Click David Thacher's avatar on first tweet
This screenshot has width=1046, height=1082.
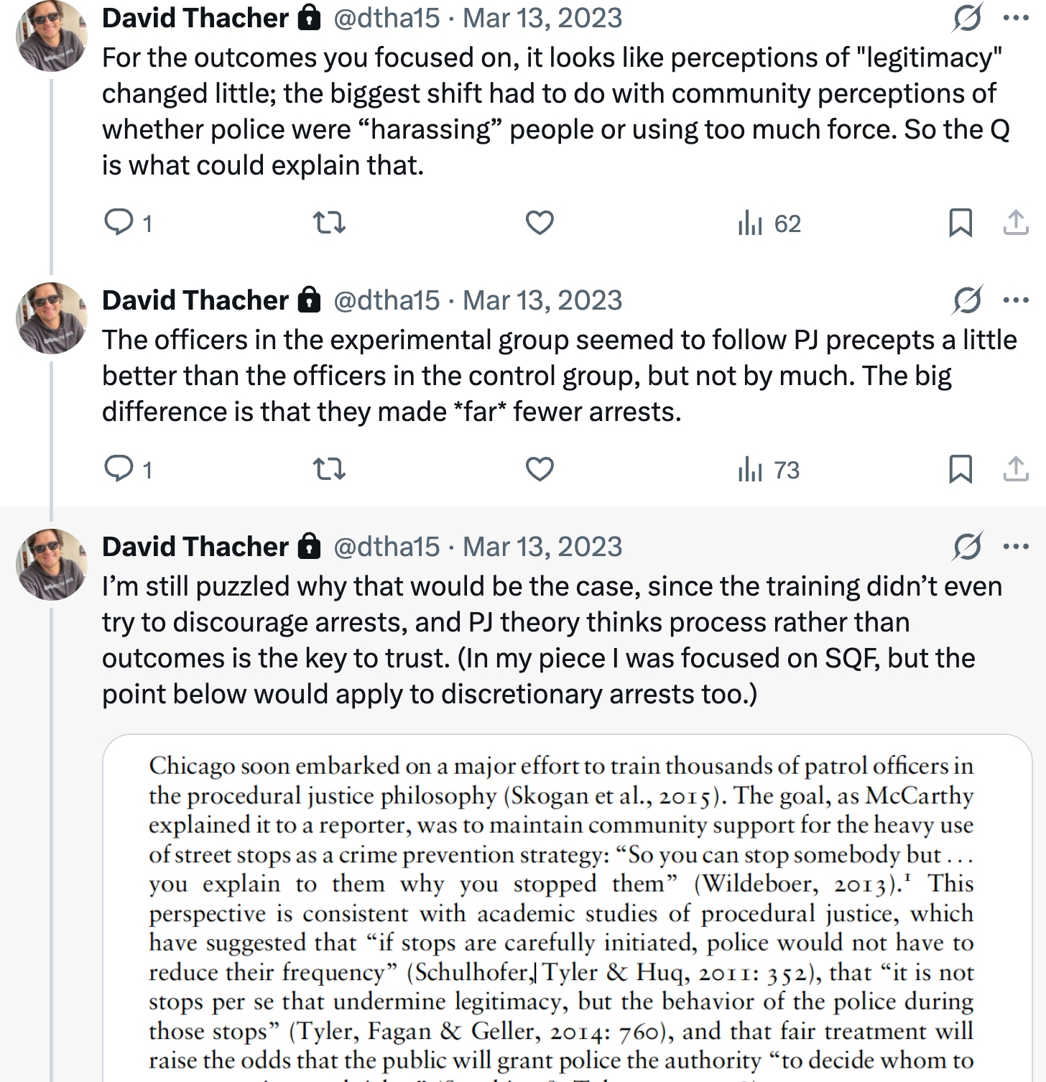(51, 36)
